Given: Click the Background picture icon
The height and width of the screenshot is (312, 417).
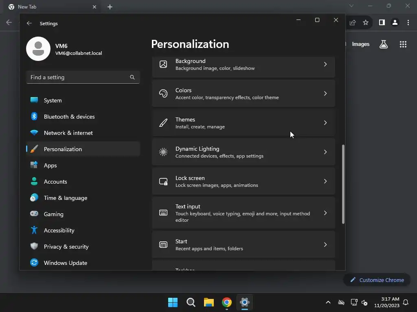Looking at the screenshot, I should 163,64.
